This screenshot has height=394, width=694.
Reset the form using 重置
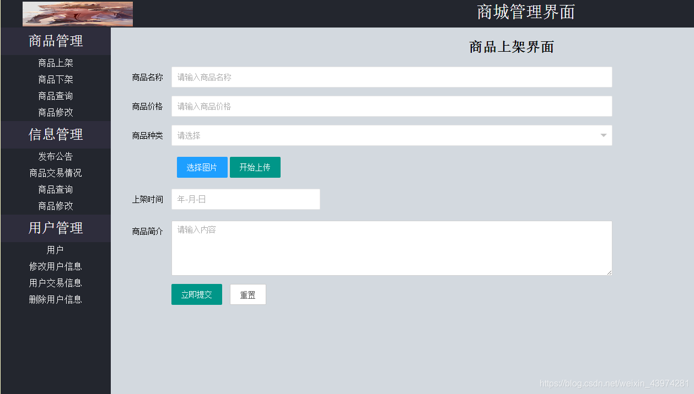[248, 294]
